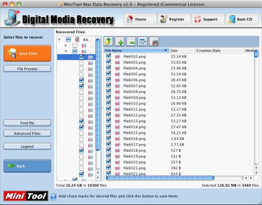Open the Support page
The height and width of the screenshot is (205, 262).
pyautogui.click(x=208, y=19)
